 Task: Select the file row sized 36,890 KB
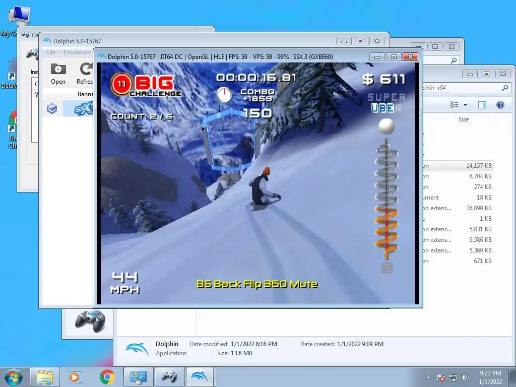tap(458, 208)
